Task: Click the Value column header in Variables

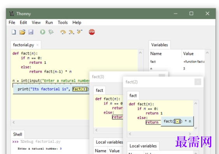Action: coord(188,54)
